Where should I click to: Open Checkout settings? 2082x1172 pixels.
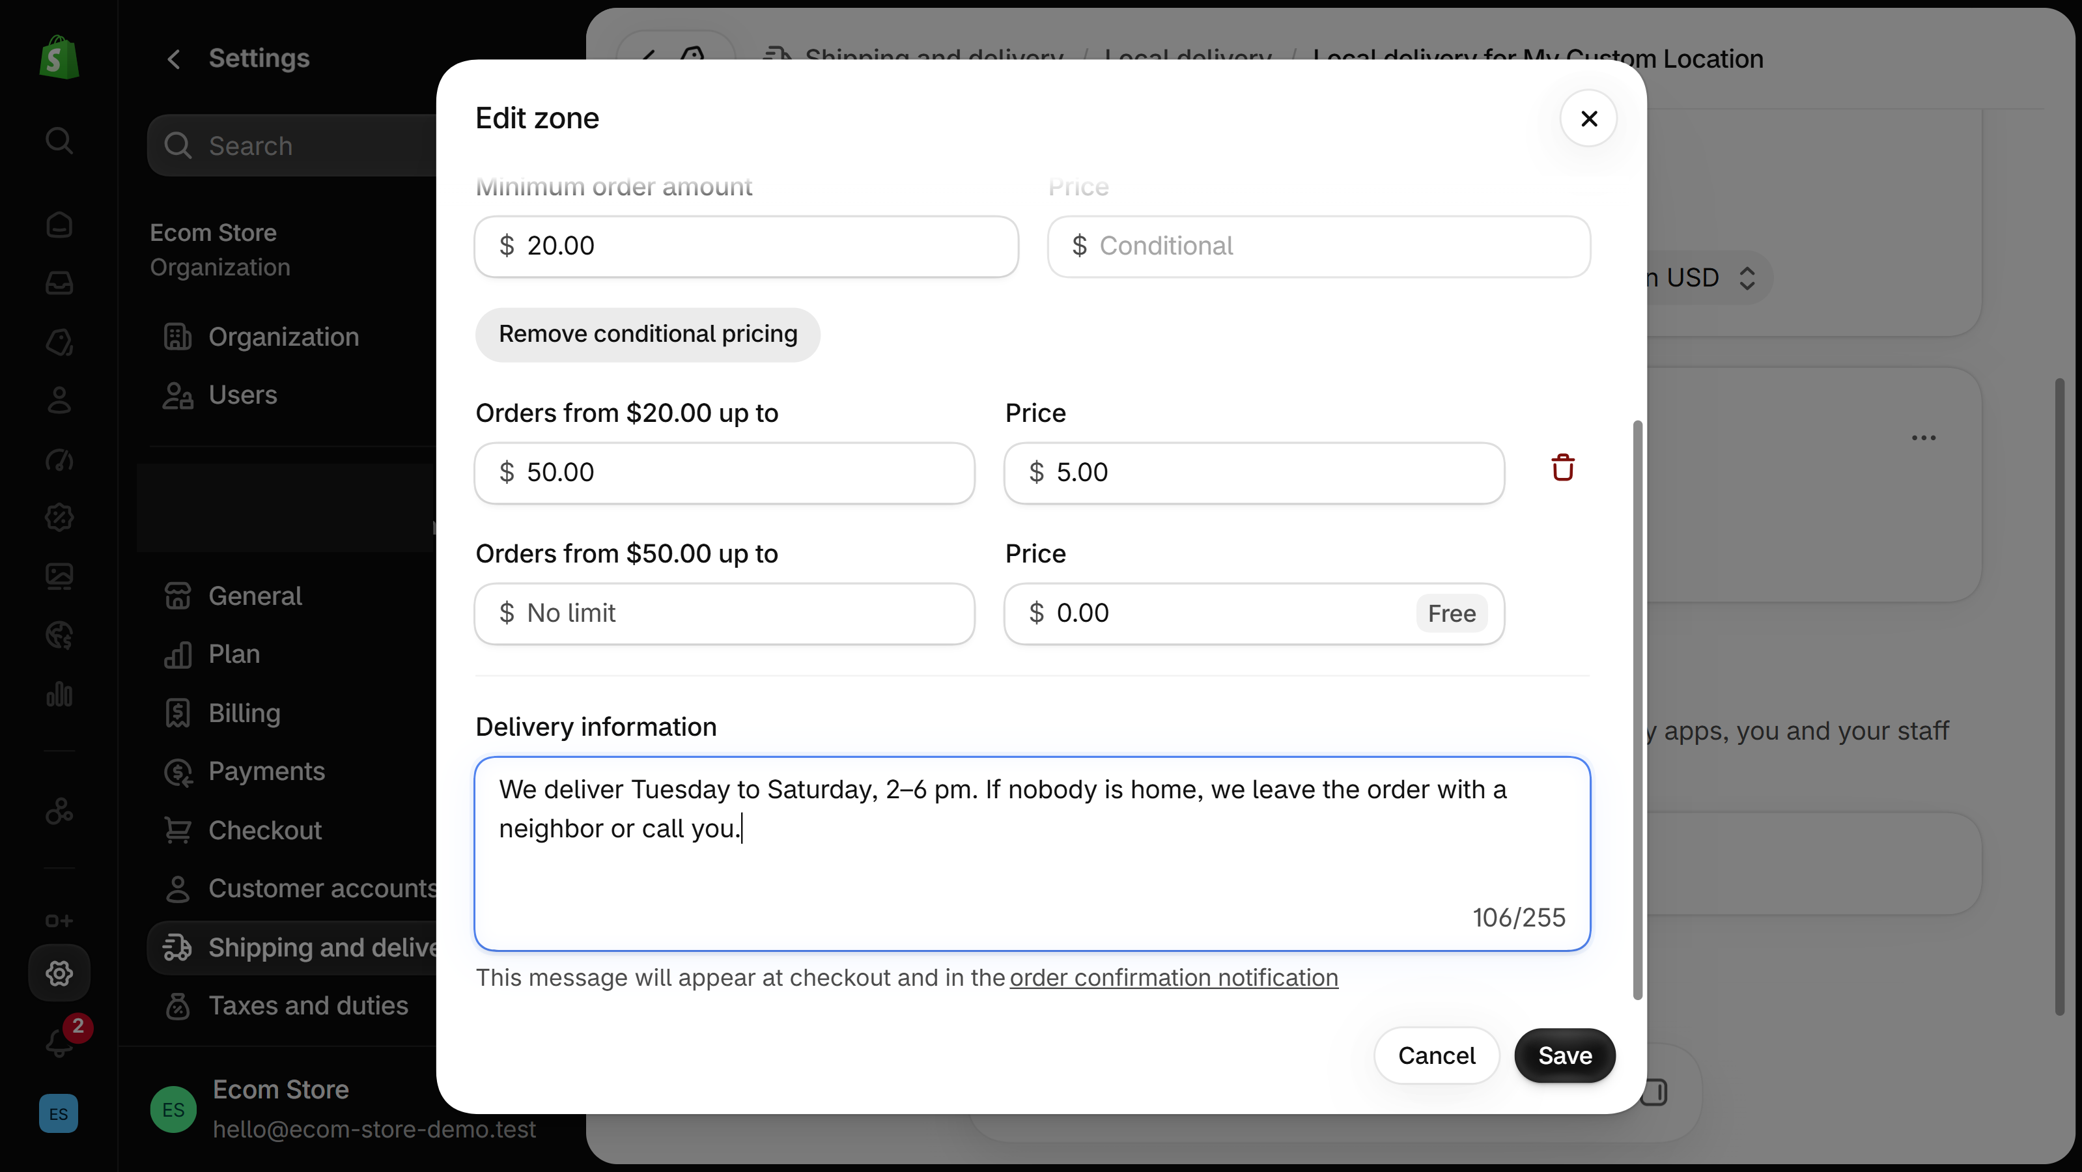coord(265,830)
